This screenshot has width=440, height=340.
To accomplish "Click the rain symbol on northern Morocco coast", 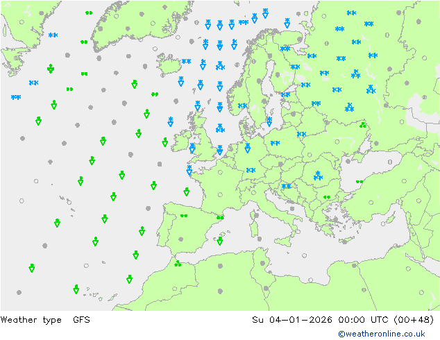I will click(x=178, y=264).
